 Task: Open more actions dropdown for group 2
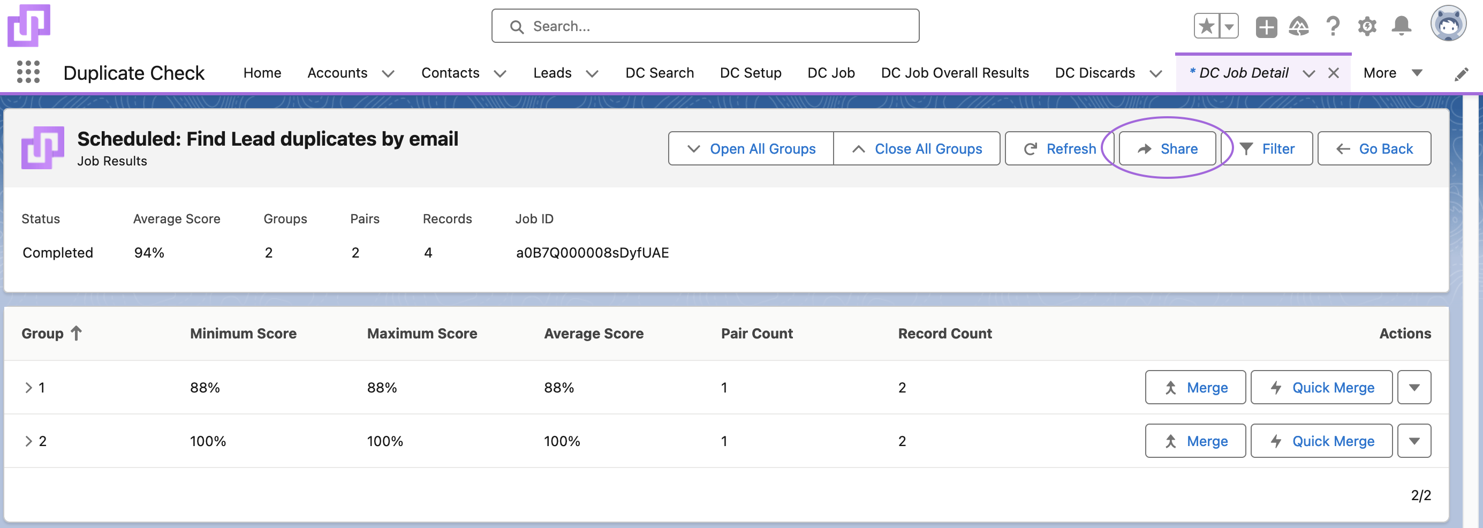pyautogui.click(x=1414, y=441)
